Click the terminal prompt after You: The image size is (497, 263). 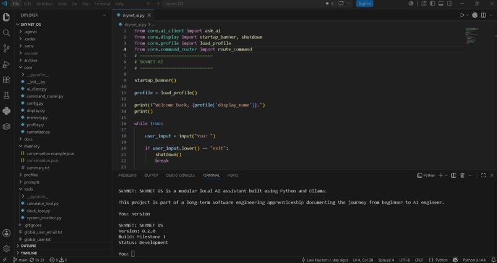click(x=133, y=254)
